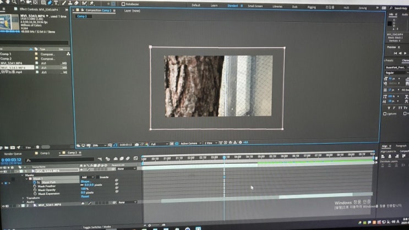Click the timeline layer search field
Viewport: 409px width, 230px height.
60,160
